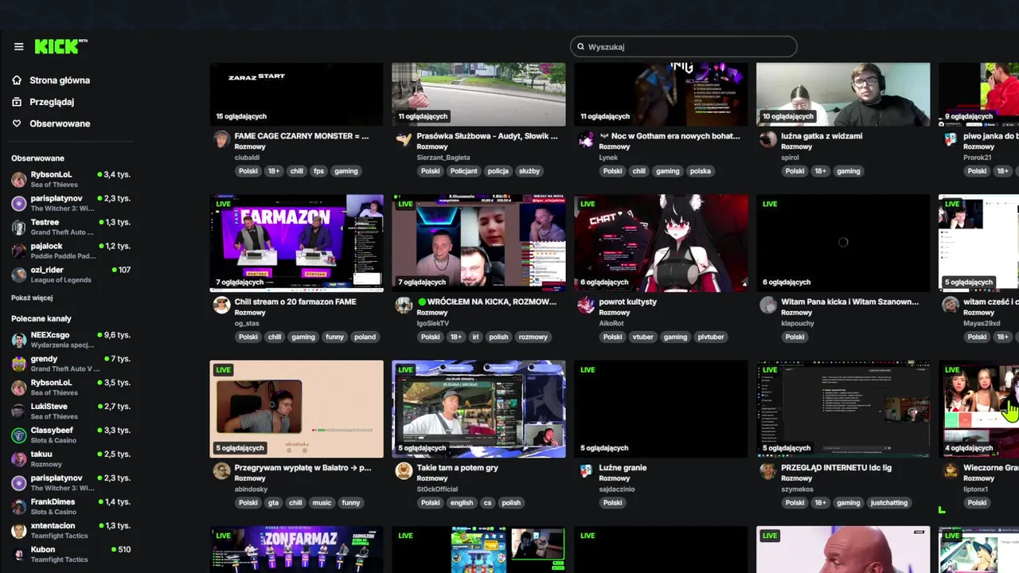This screenshot has width=1019, height=573.
Task: Open FARMAZON stream thumbnail
Action: [x=296, y=243]
